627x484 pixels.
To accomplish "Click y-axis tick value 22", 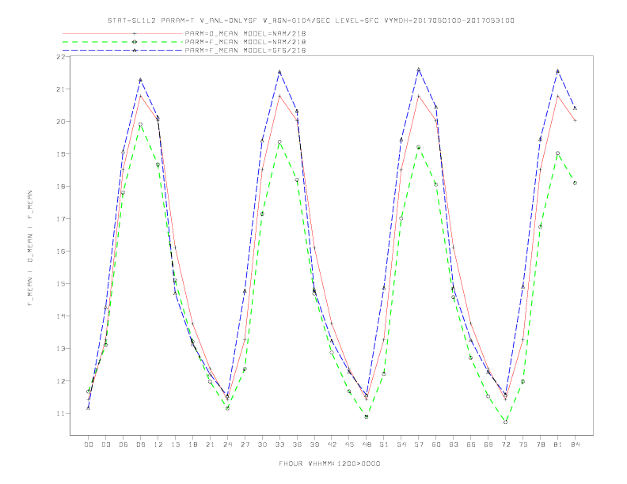I will click(x=61, y=57).
